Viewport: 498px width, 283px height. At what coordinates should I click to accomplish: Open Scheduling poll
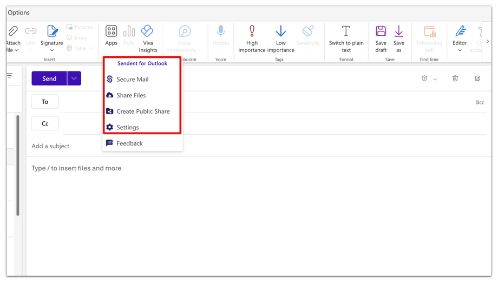click(429, 39)
